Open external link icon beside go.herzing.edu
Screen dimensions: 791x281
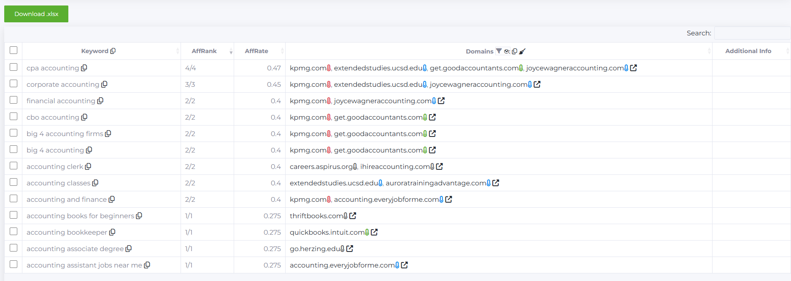pos(350,249)
